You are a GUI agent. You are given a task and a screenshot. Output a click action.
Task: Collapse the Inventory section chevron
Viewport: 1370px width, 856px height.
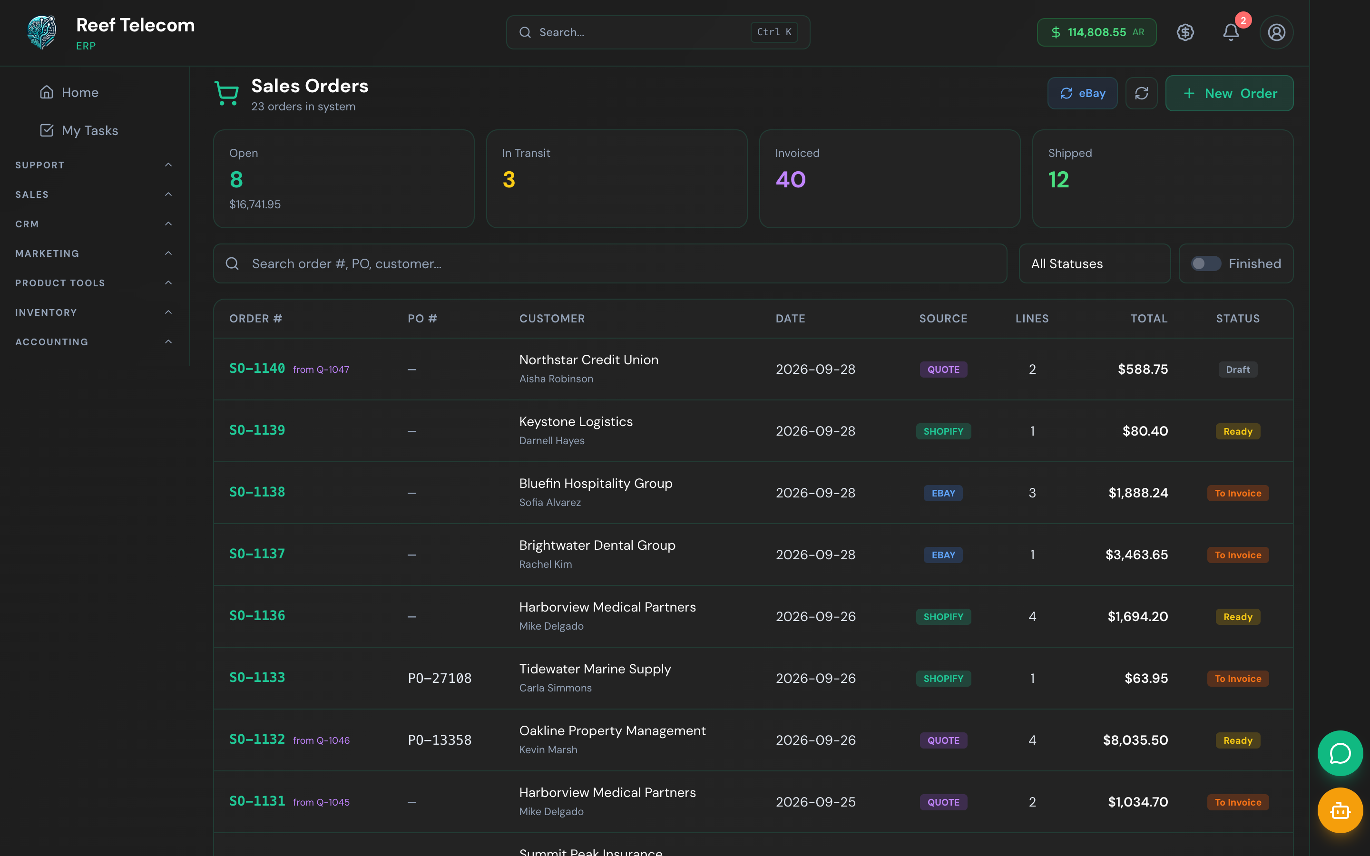pos(168,312)
